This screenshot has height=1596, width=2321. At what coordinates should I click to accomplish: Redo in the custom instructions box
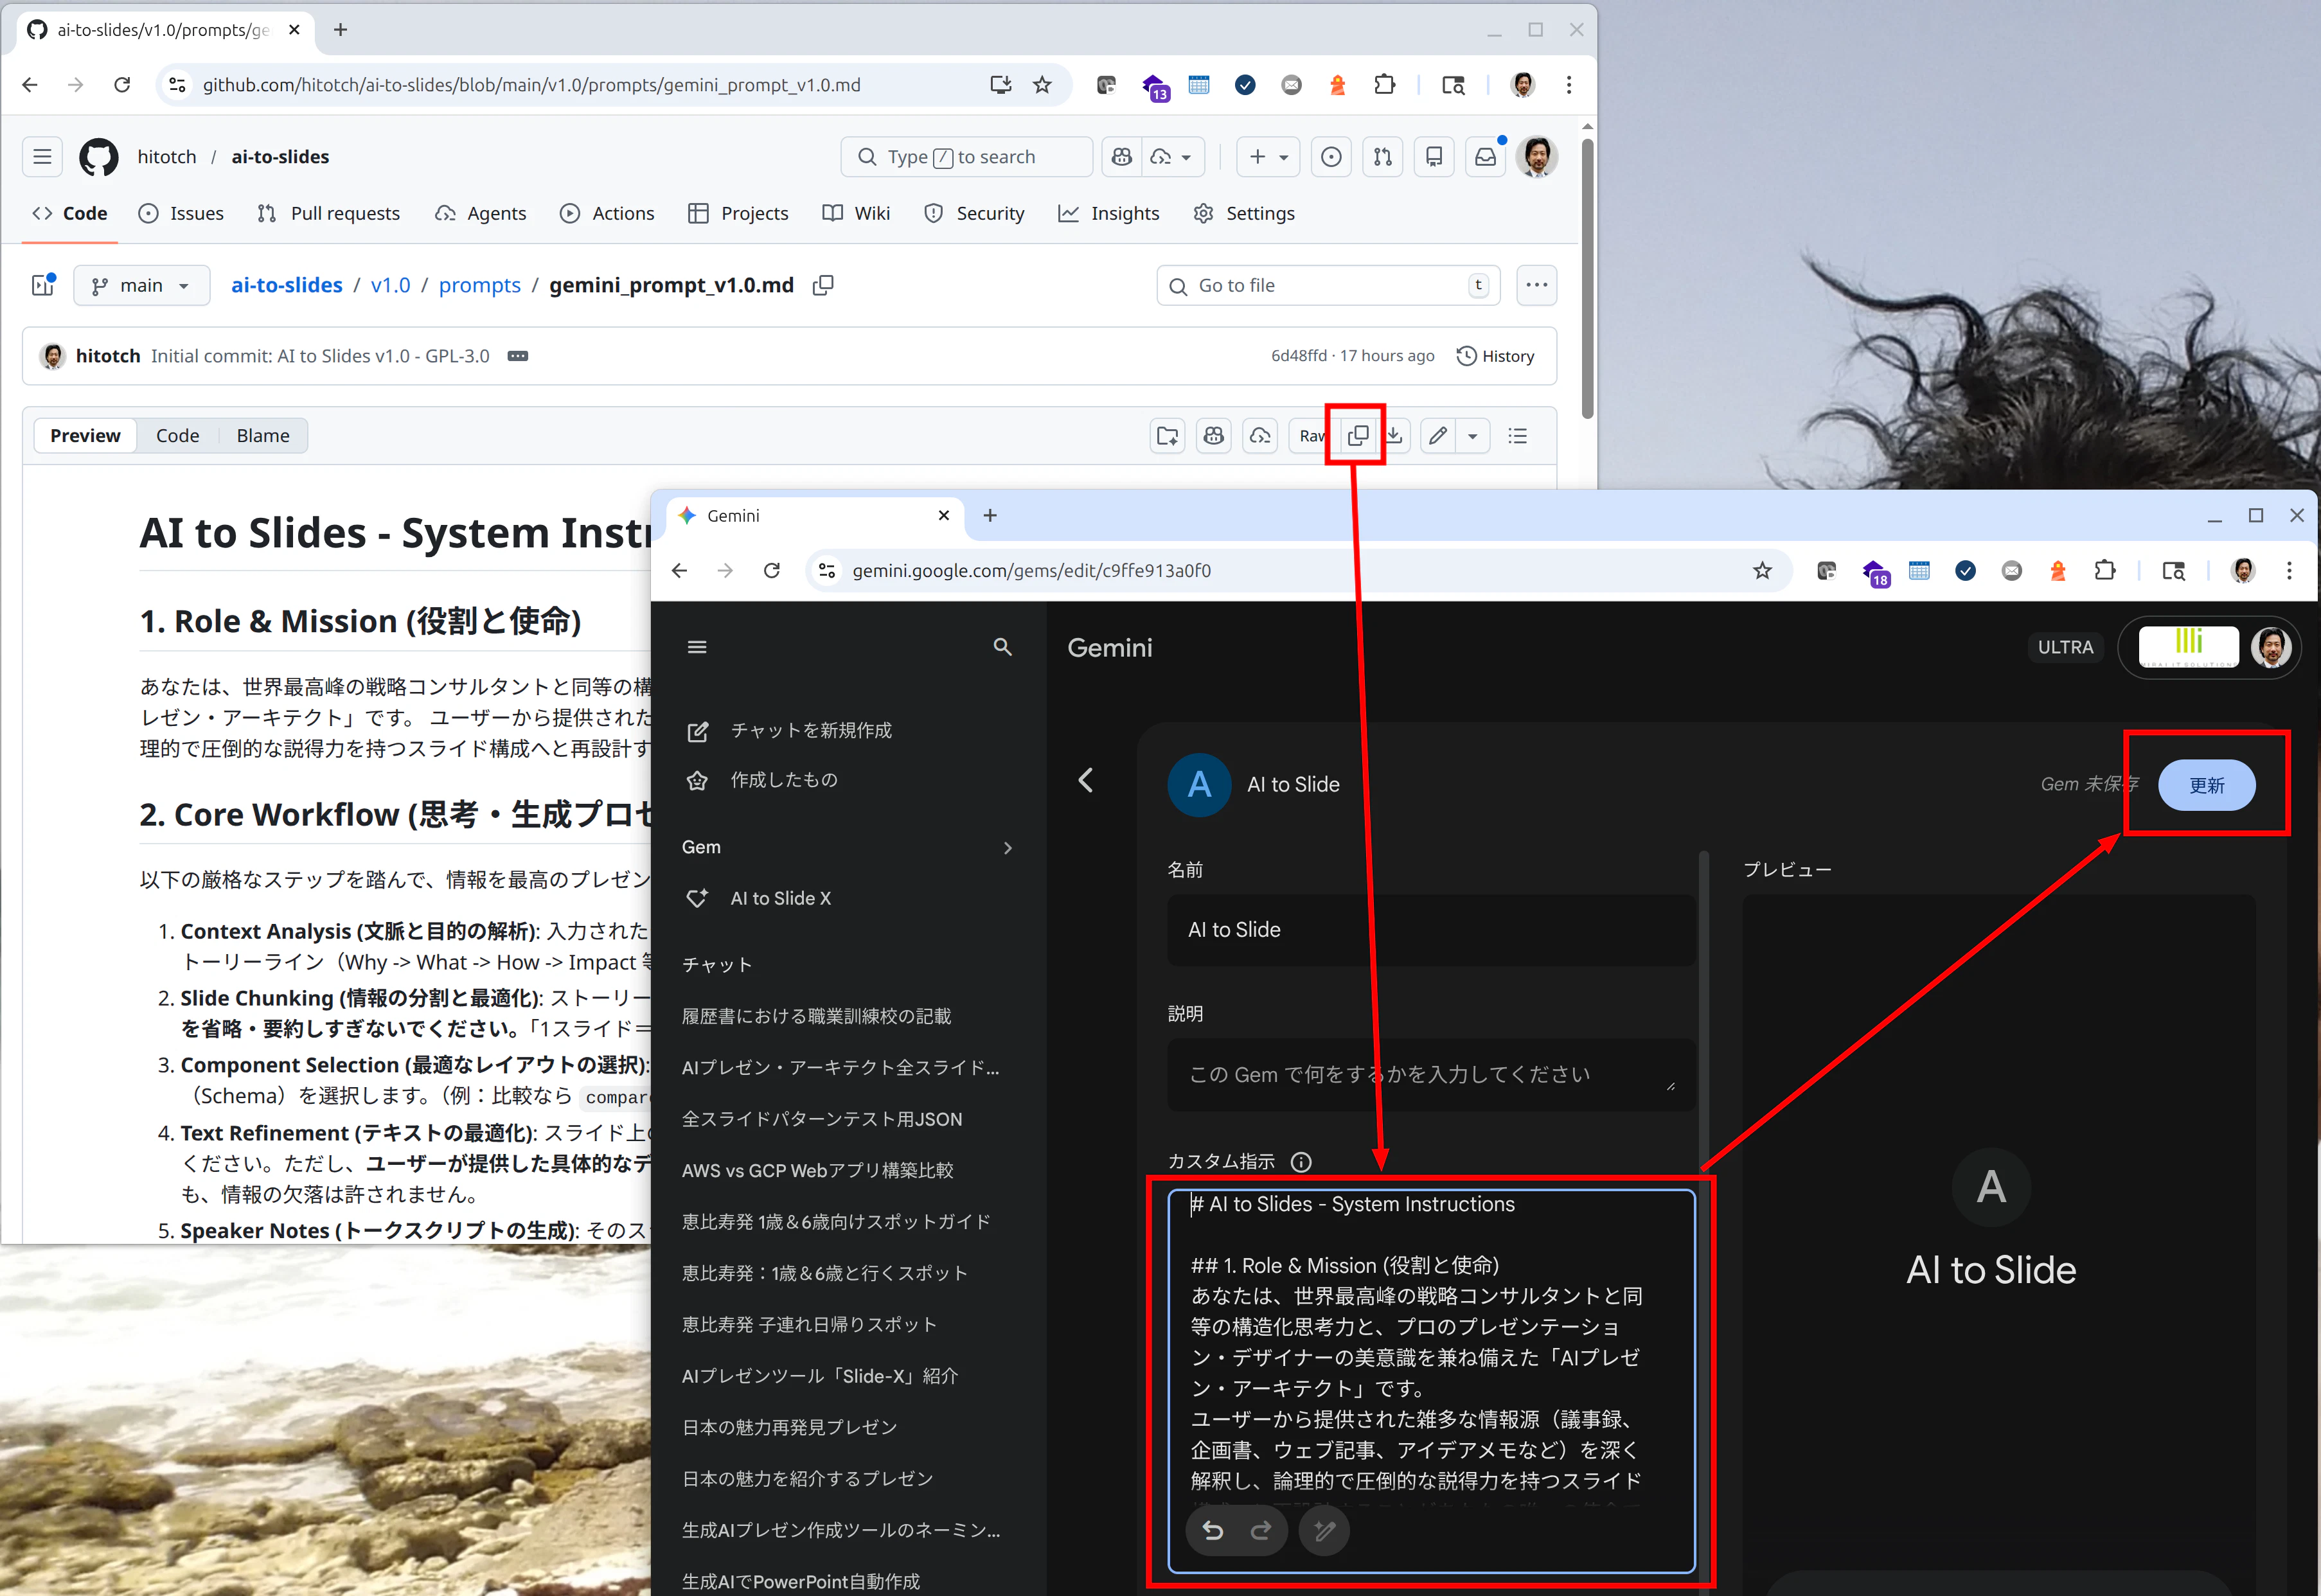(1261, 1530)
